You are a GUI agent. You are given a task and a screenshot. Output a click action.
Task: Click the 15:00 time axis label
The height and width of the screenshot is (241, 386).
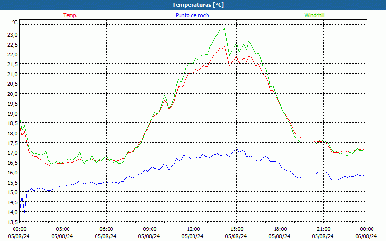point(236,229)
